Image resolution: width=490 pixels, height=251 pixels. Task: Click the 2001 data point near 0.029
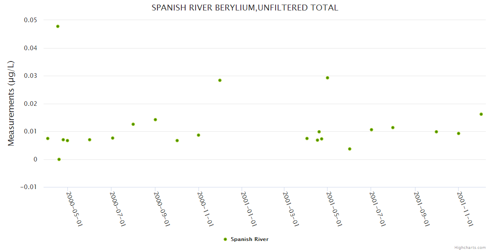328,78
